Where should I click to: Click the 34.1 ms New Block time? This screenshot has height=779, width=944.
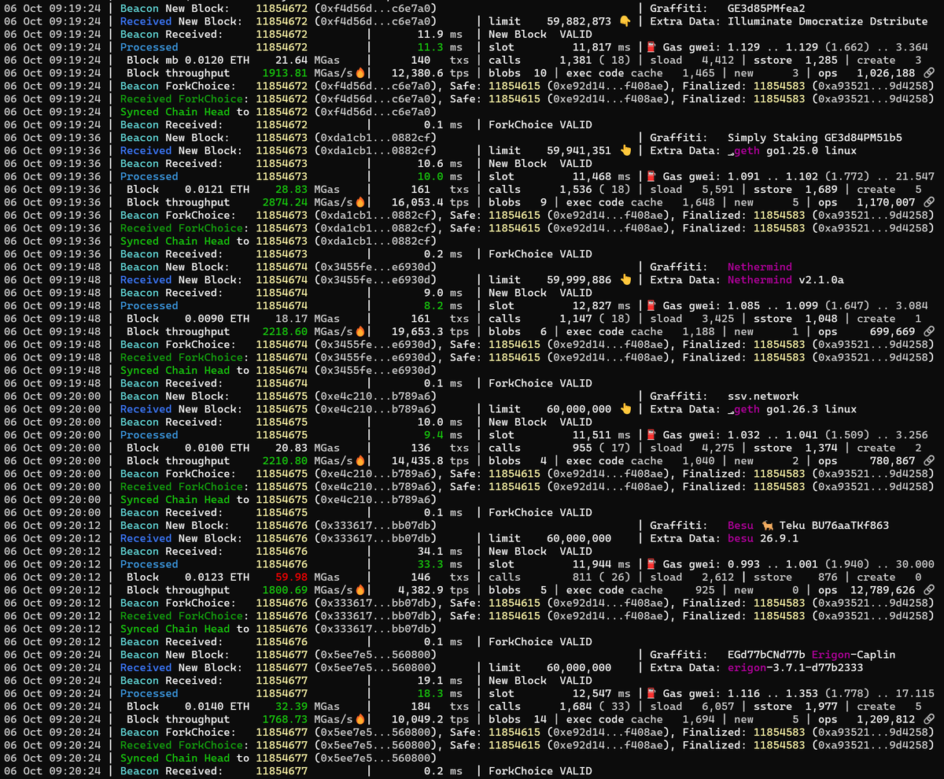(x=430, y=551)
